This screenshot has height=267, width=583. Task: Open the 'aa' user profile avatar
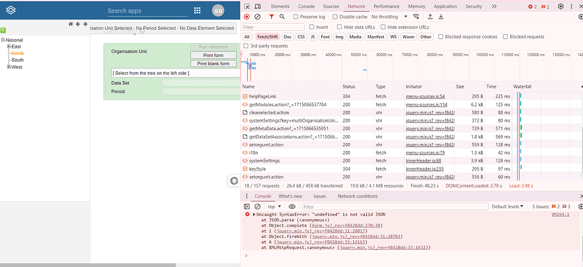pyautogui.click(x=218, y=10)
